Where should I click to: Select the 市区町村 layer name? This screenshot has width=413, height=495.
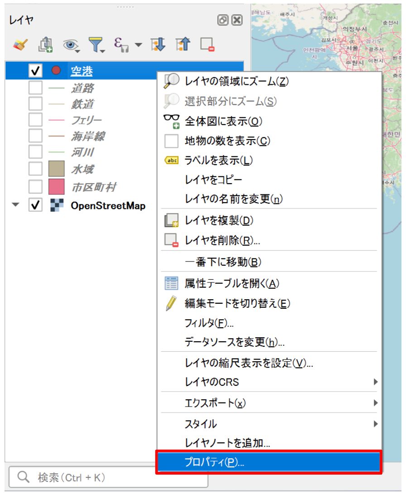94,187
